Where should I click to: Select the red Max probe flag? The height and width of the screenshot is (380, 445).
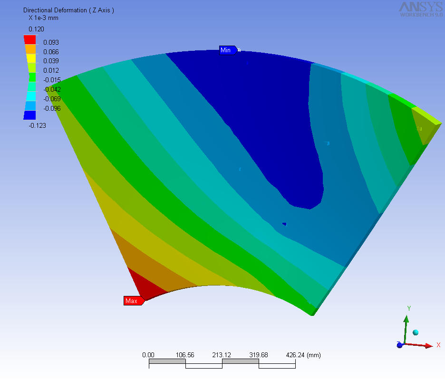tap(134, 301)
